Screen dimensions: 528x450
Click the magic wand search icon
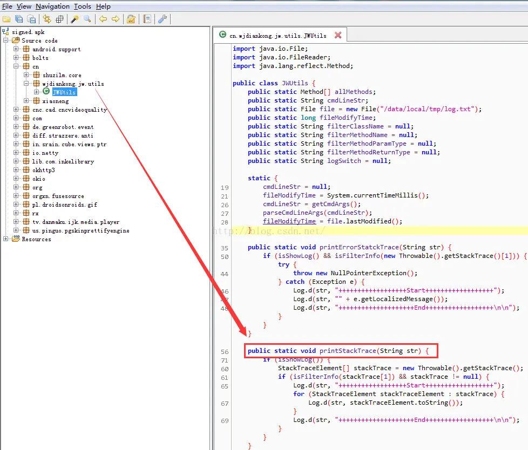[x=75, y=19]
